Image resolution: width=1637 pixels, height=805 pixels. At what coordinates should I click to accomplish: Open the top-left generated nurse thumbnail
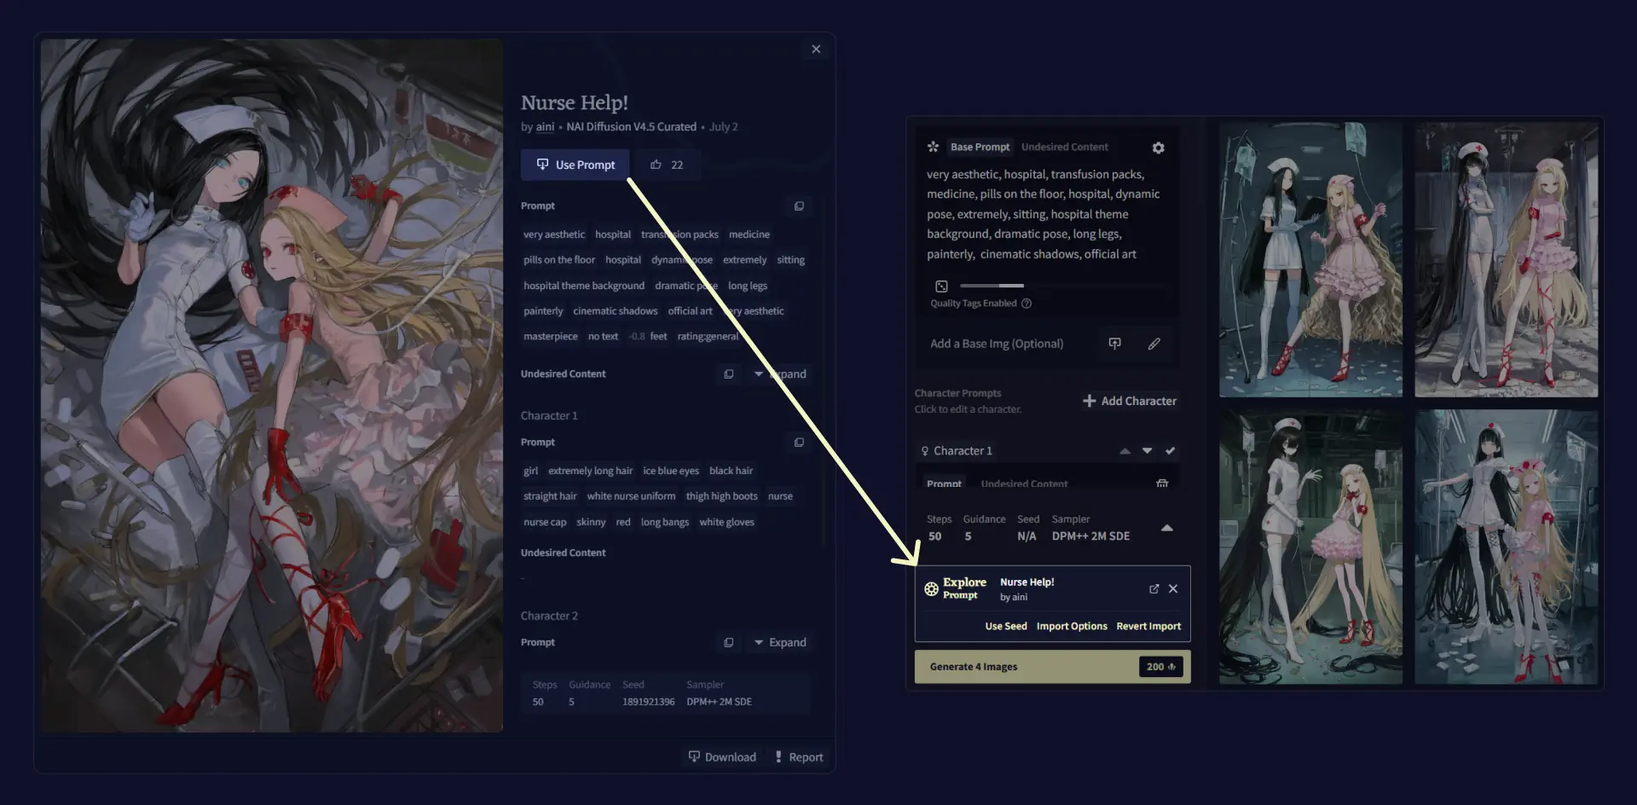click(x=1310, y=259)
